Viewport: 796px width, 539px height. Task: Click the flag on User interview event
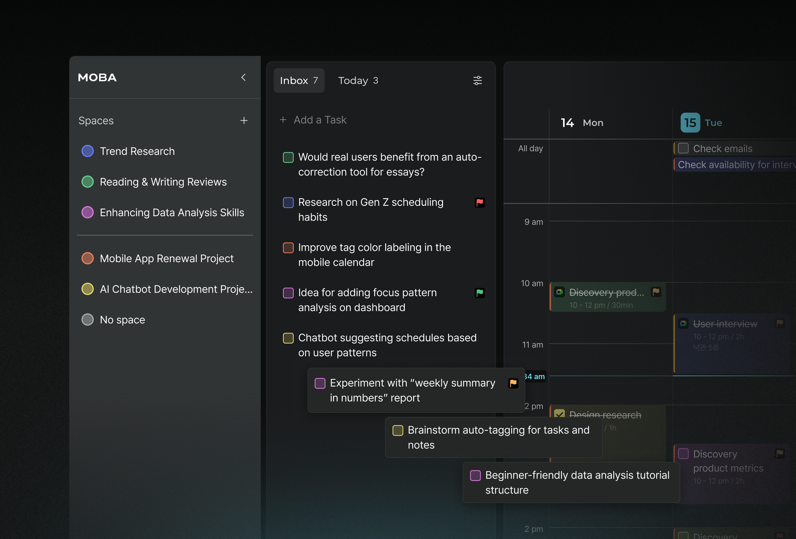point(780,323)
